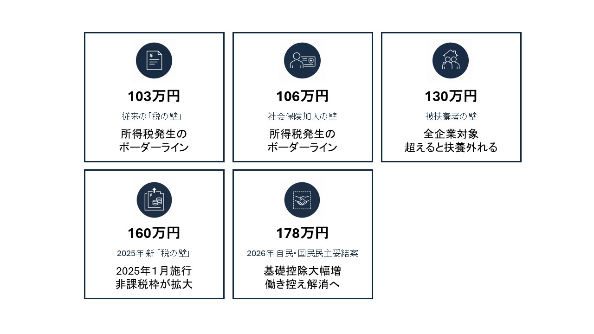Select the 2025年 新「税の壁」 subtitle
This screenshot has width=594, height=334.
coord(154,254)
